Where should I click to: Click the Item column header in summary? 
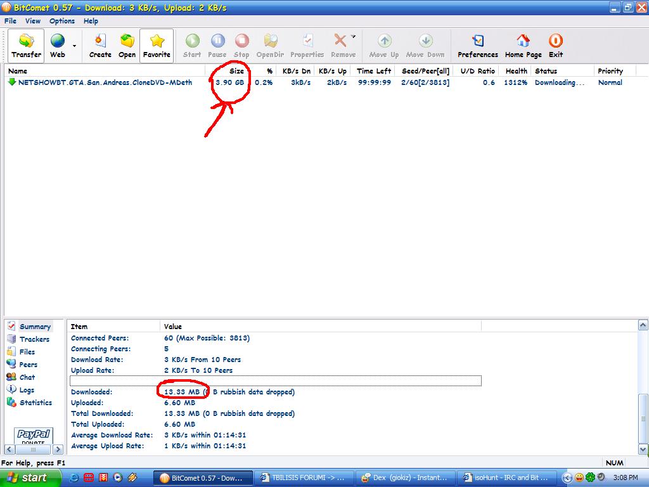(x=114, y=327)
